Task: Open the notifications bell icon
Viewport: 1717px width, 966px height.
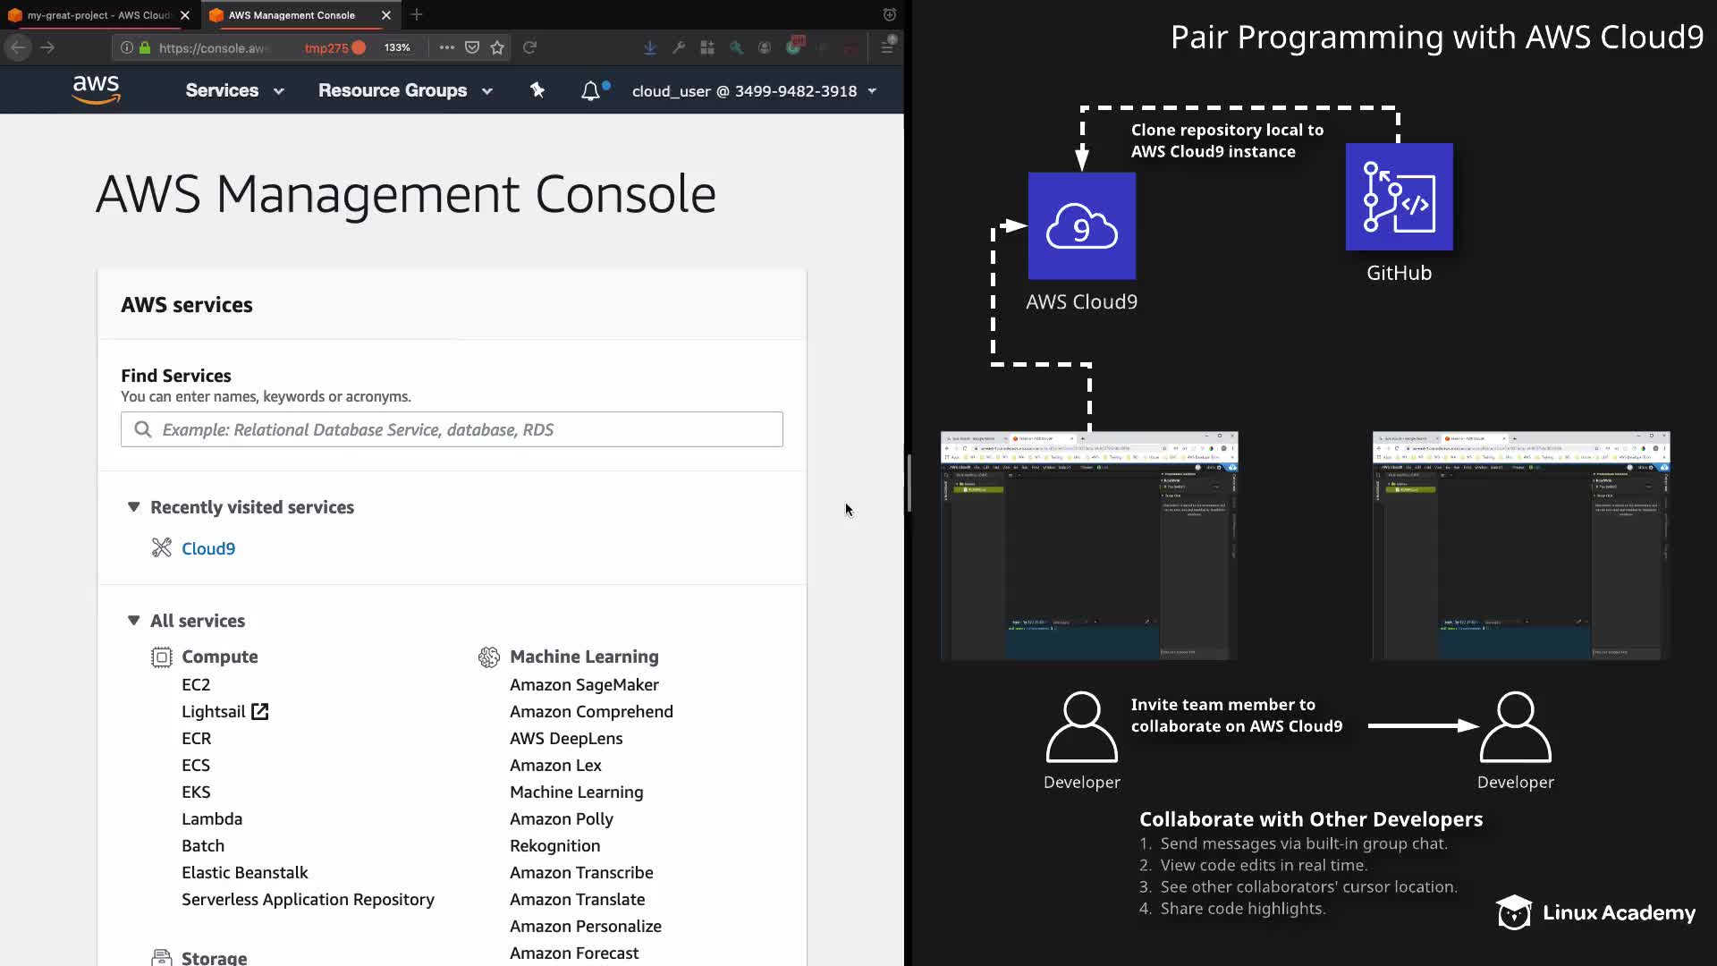Action: pos(590,90)
